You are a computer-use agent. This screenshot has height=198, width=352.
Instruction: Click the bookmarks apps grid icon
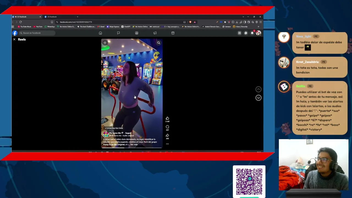coord(13,27)
